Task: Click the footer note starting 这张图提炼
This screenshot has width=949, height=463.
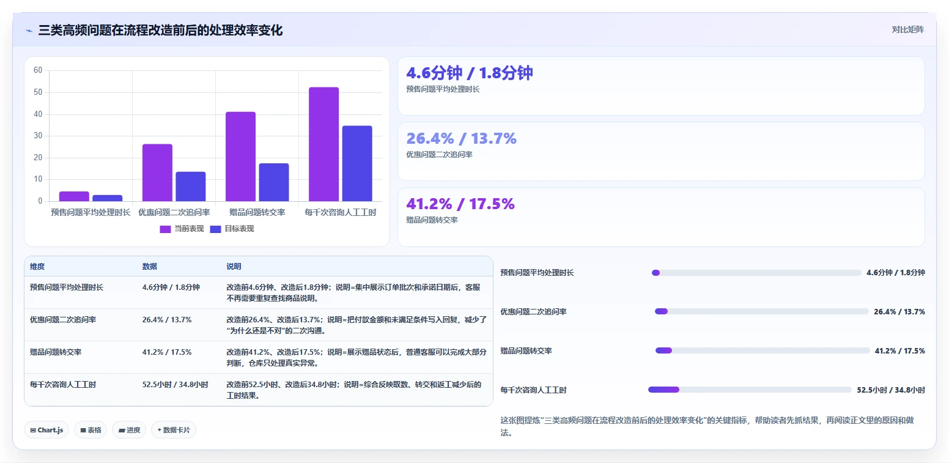Action: [708, 426]
